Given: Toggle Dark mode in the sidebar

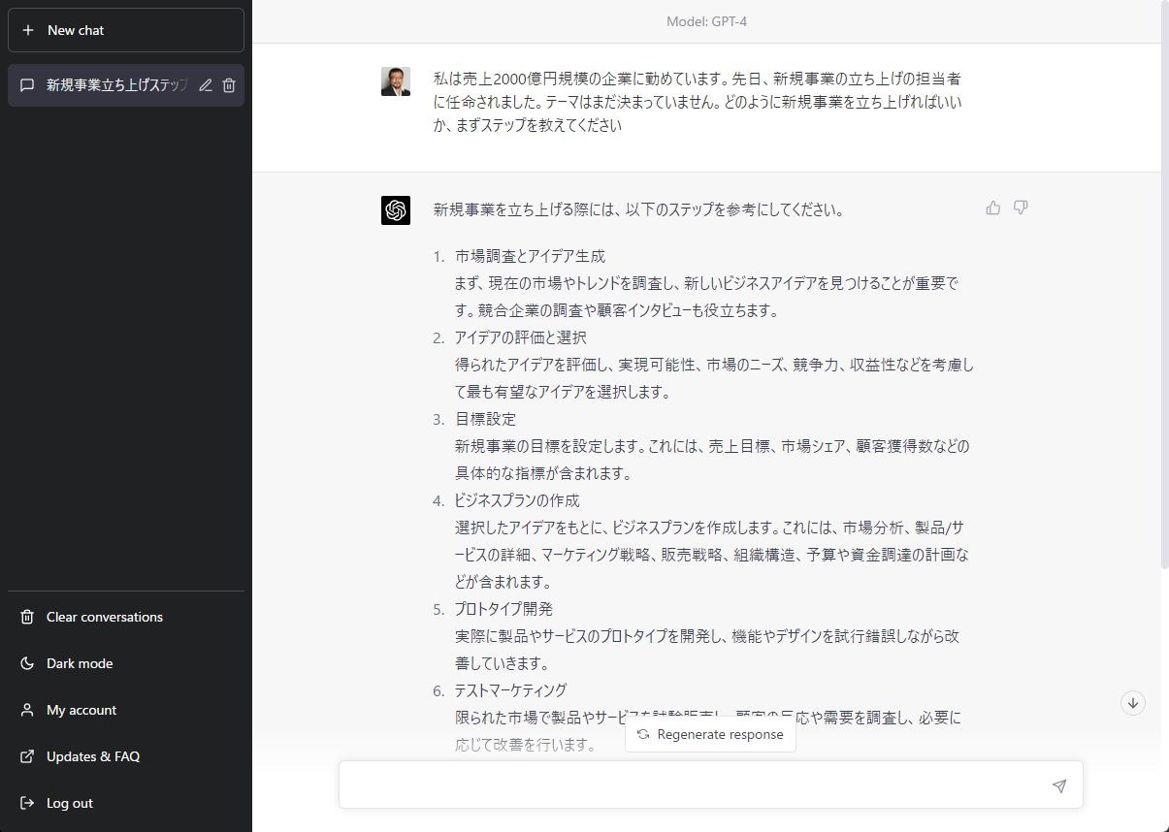Looking at the screenshot, I should 80,663.
